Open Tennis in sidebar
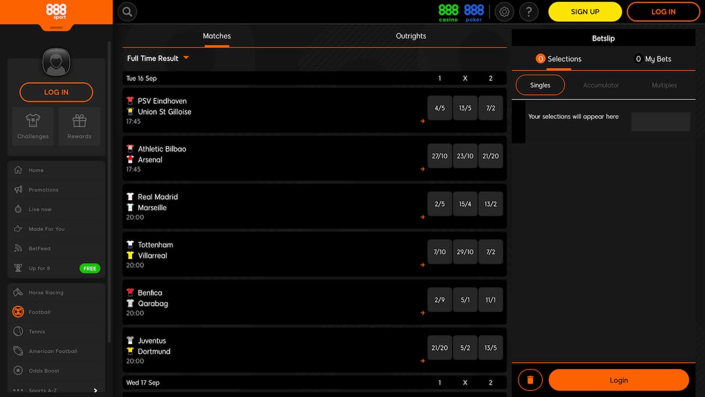 (57, 332)
